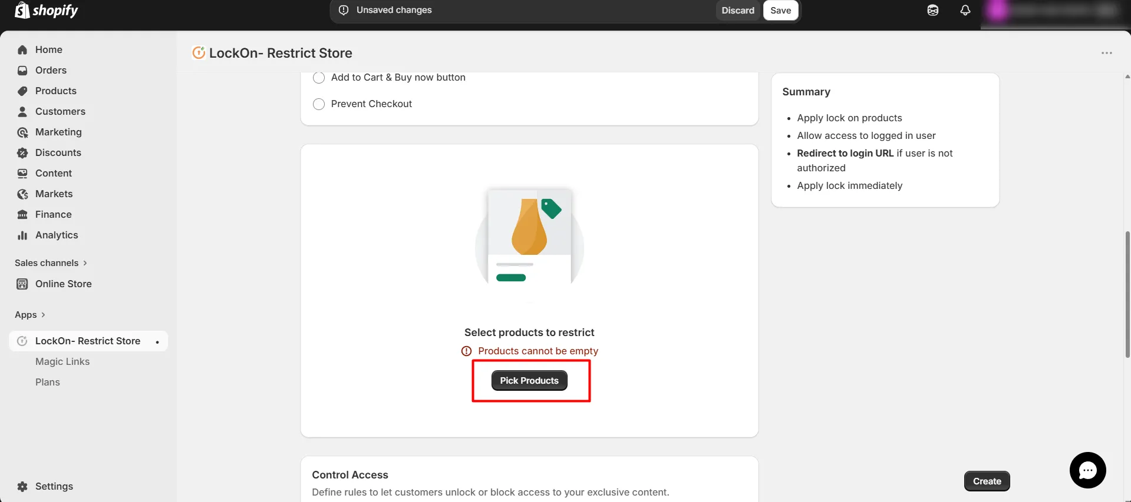1131x502 pixels.
Task: Click the Summary card heading
Action: [806, 92]
